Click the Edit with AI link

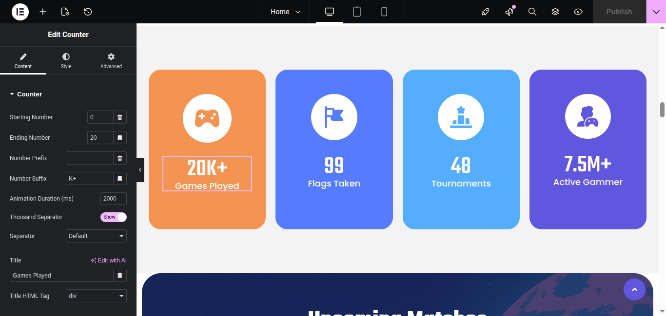tap(109, 260)
